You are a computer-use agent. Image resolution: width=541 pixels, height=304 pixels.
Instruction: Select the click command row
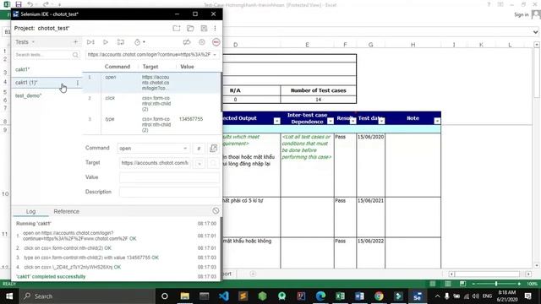point(151,103)
